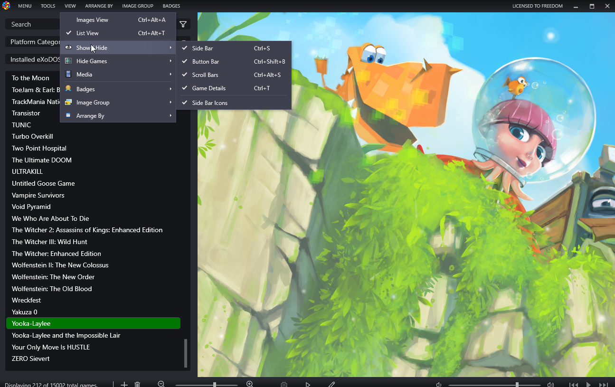Image resolution: width=615 pixels, height=387 pixels.
Task: Delete the selected game with trash icon
Action: click(x=137, y=384)
